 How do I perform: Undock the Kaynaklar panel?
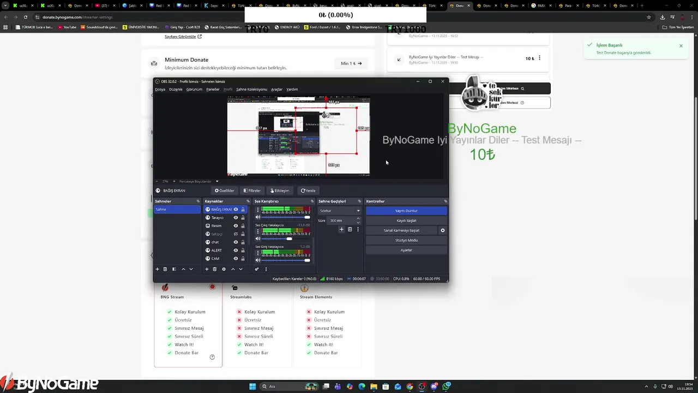[x=248, y=201]
